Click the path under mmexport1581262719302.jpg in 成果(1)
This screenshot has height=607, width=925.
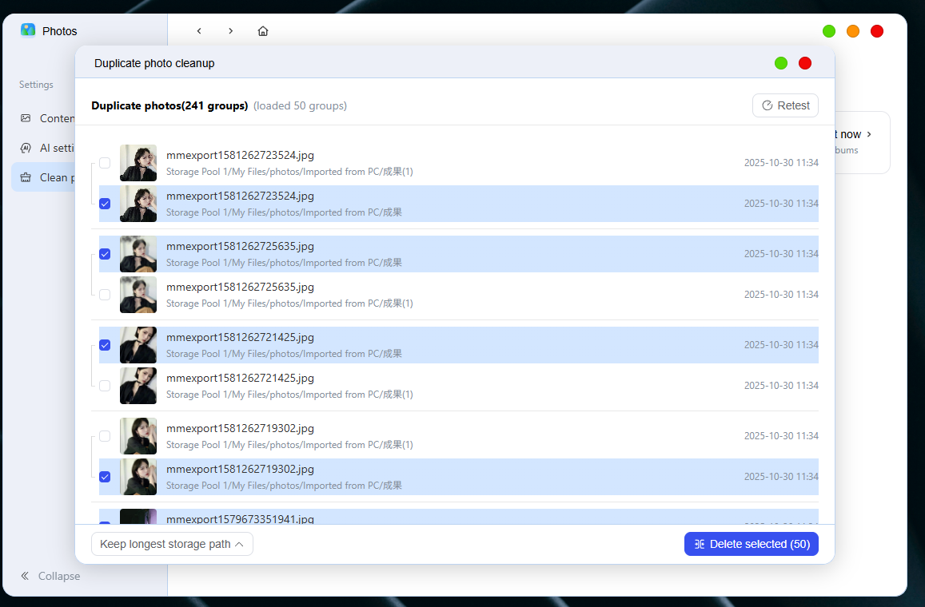(289, 445)
